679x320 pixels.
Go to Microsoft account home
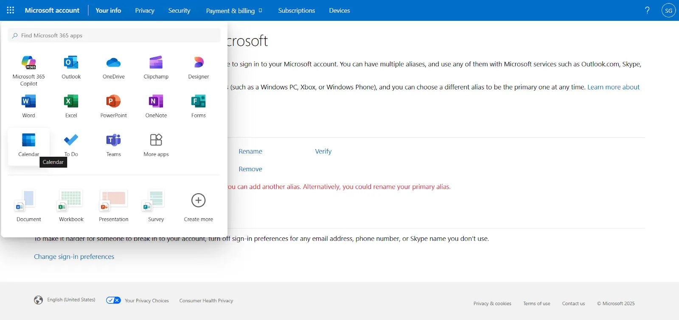click(52, 10)
